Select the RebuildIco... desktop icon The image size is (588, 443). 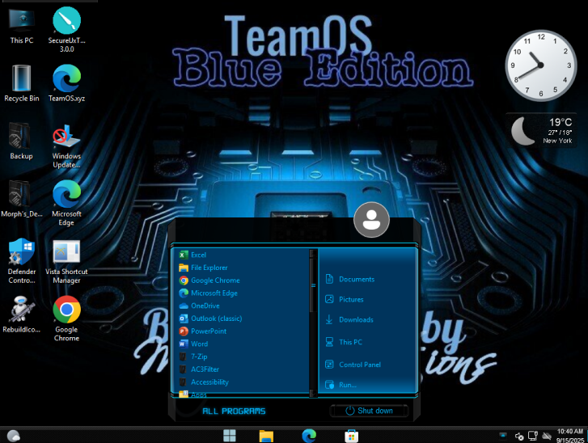(x=21, y=314)
